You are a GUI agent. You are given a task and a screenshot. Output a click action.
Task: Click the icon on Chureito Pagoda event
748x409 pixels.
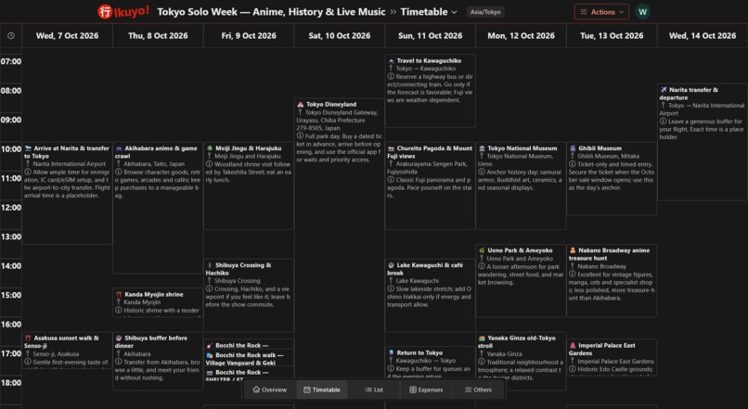[392, 148]
